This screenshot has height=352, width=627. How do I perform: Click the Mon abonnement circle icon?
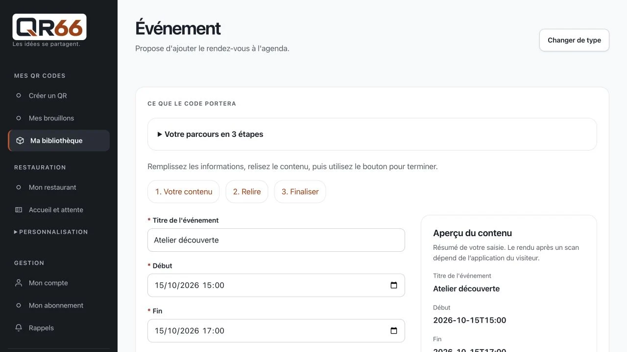click(x=19, y=306)
